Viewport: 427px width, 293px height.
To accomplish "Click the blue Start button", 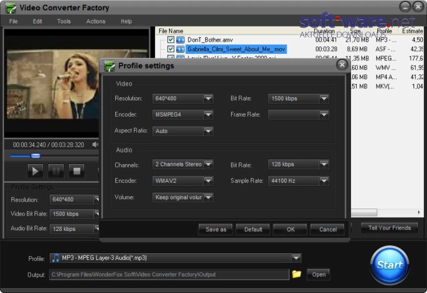I will coord(390,265).
